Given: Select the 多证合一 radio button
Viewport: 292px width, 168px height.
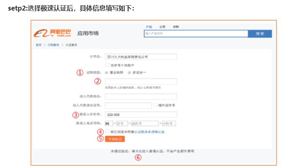Looking at the screenshot, I should pos(129,73).
